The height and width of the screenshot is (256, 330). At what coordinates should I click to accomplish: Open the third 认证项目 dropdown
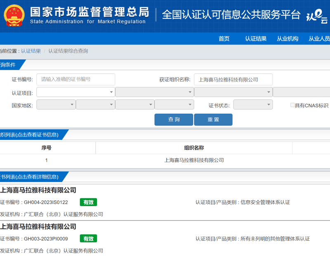click(x=233, y=92)
